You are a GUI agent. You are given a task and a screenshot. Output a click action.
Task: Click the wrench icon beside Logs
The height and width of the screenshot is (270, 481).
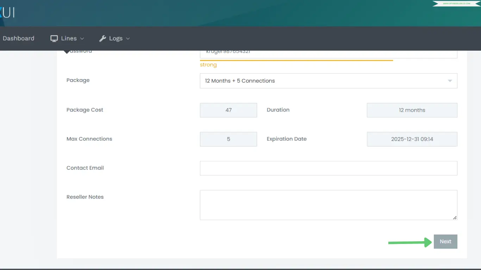point(102,39)
